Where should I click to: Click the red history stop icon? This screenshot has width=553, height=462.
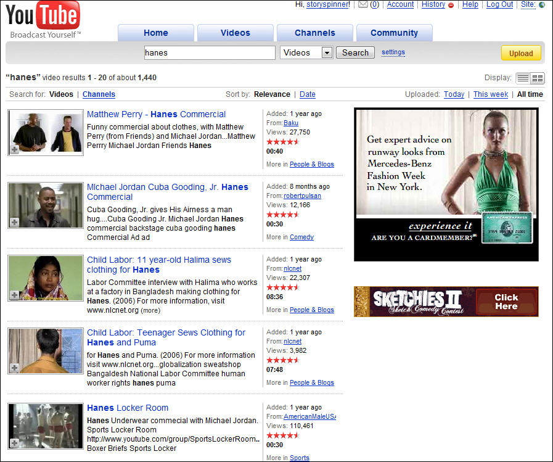451,5
